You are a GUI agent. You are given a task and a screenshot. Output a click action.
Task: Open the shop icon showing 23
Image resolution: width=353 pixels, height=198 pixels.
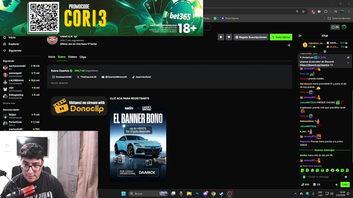click(316, 185)
